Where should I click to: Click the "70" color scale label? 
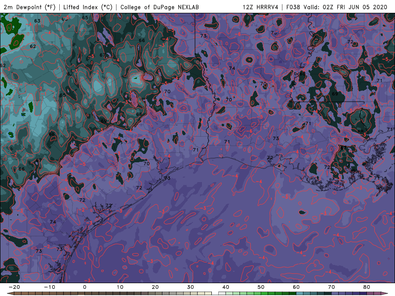point(331,287)
